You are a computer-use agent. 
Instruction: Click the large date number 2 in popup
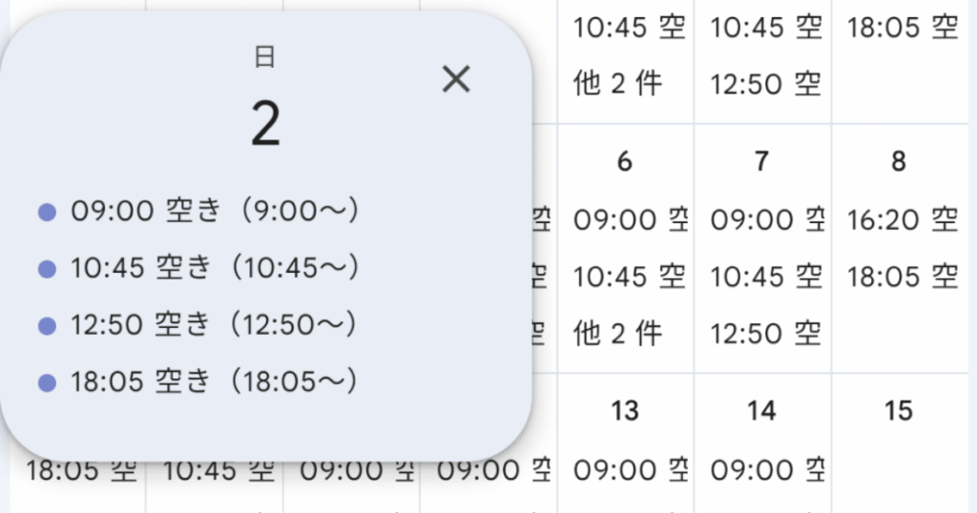click(265, 124)
